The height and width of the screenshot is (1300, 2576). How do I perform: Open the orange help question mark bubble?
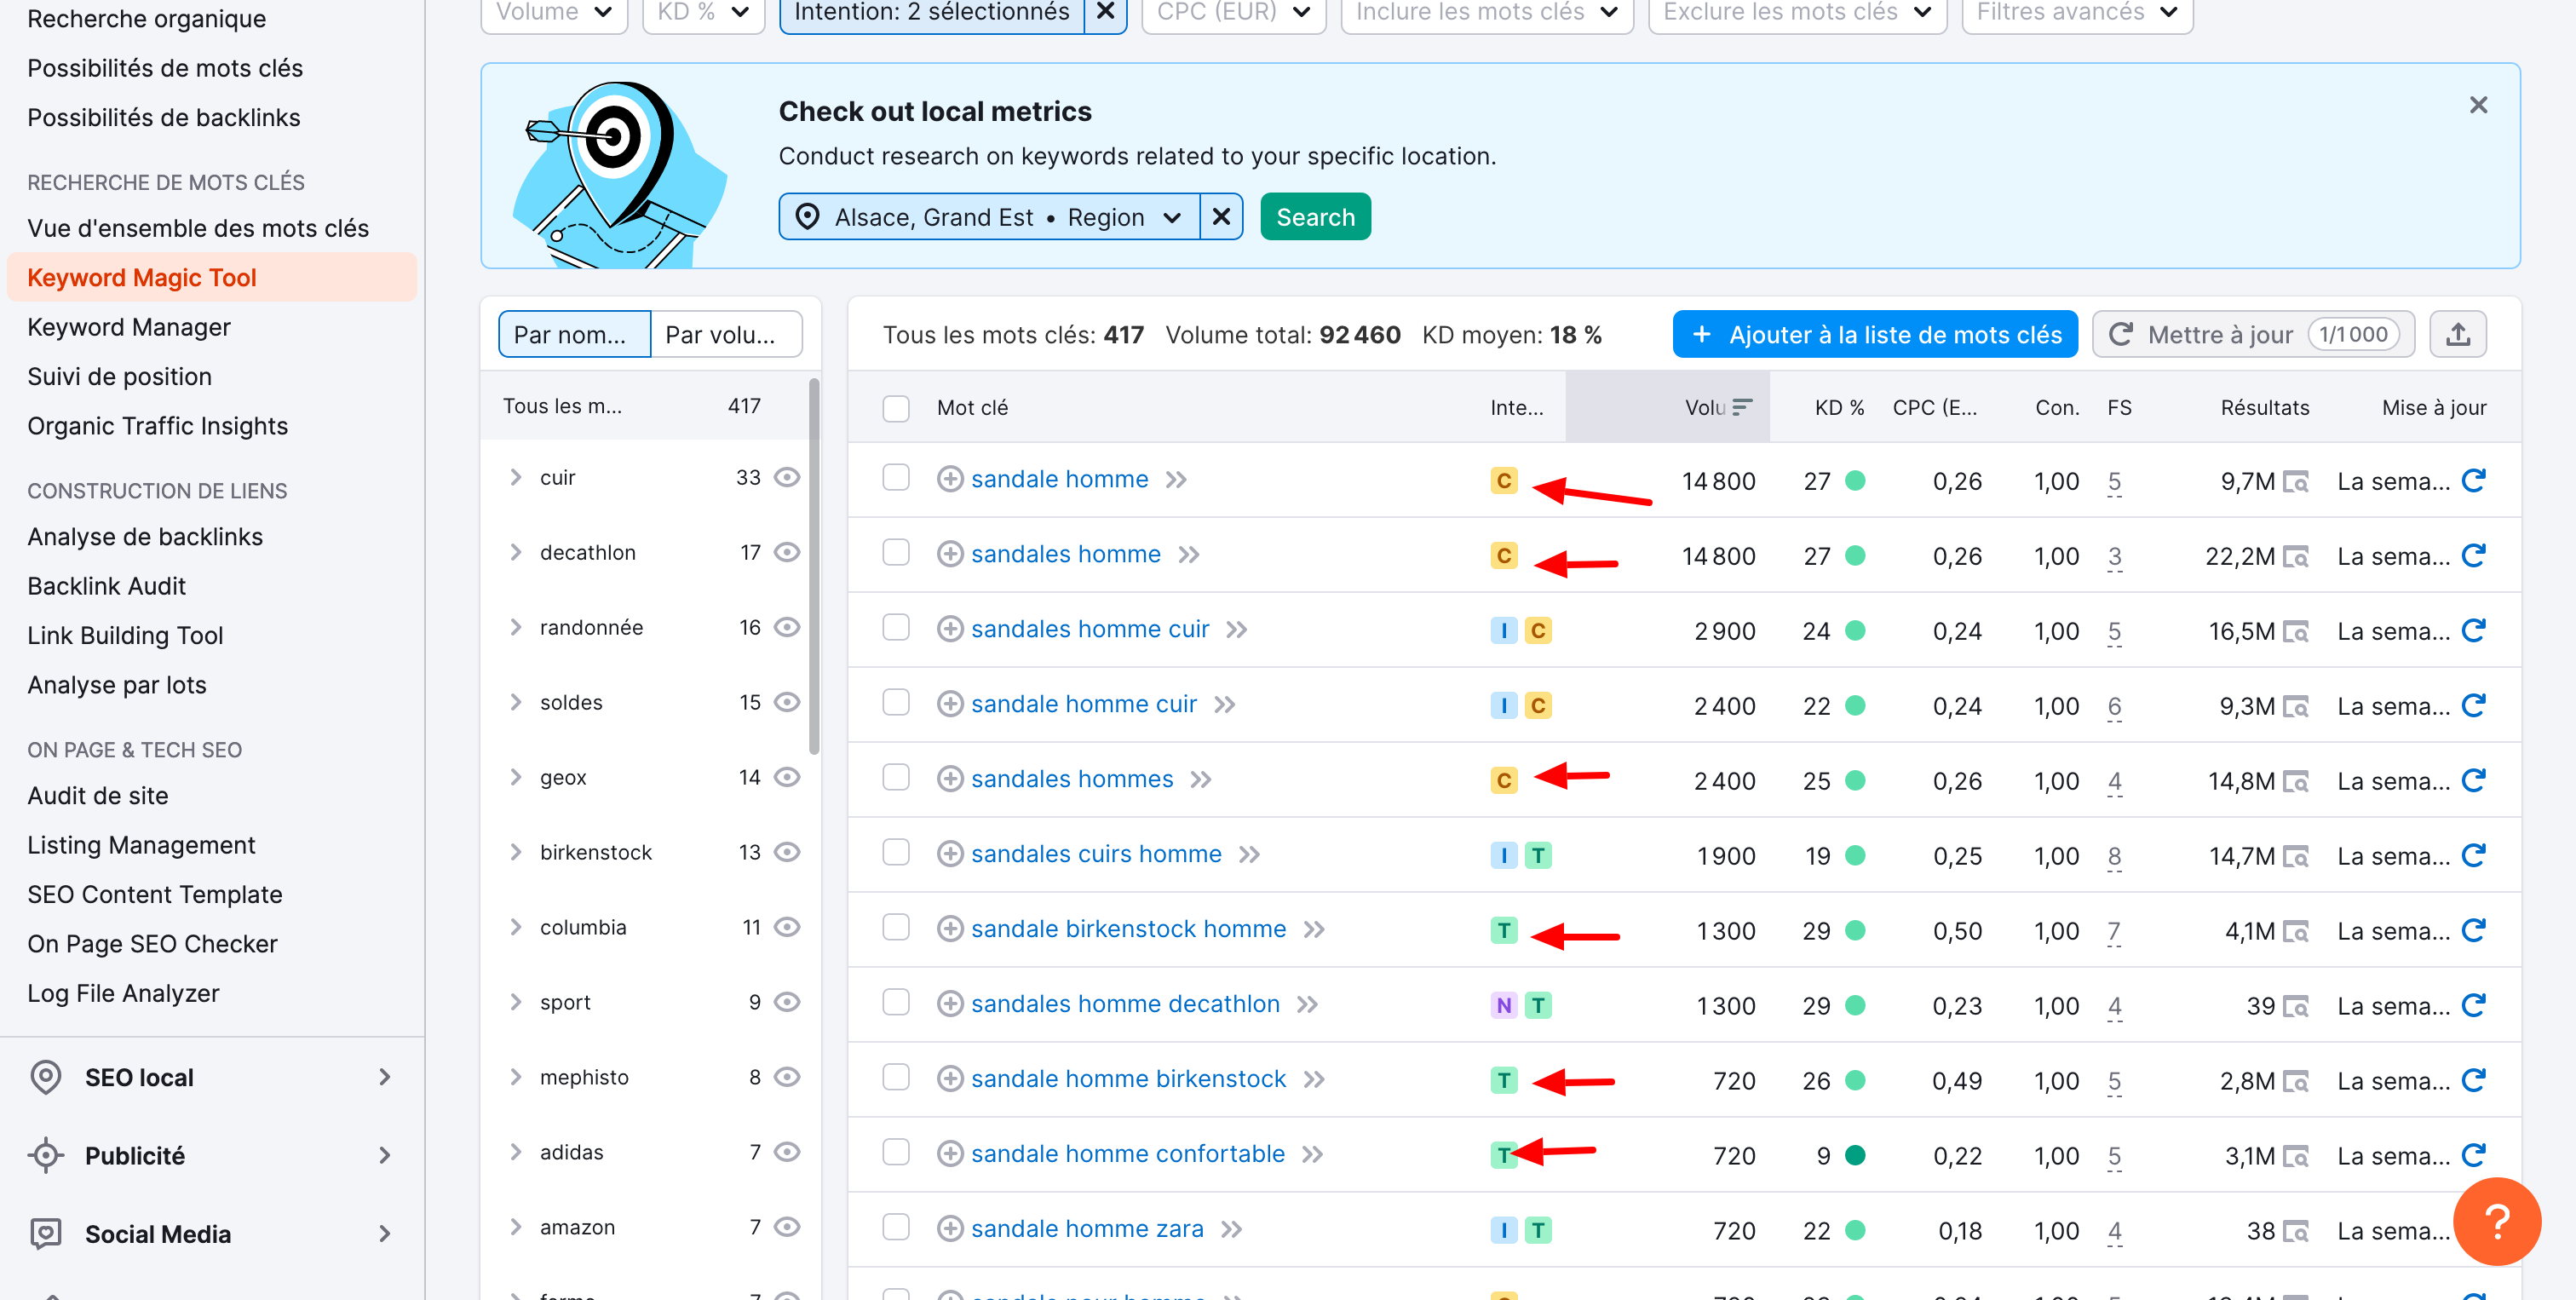pyautogui.click(x=2496, y=1220)
